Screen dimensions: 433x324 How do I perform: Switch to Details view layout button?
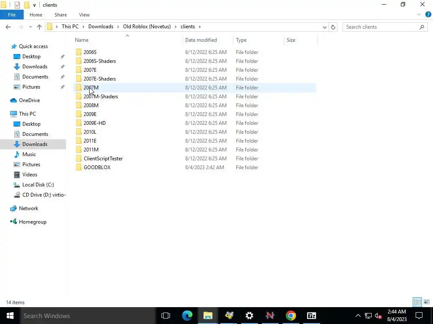pos(417,302)
